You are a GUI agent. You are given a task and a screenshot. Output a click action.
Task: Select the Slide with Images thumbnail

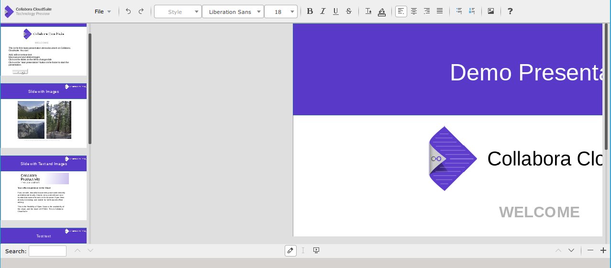44,115
